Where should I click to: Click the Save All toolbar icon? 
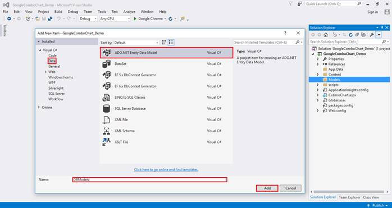[50, 19]
